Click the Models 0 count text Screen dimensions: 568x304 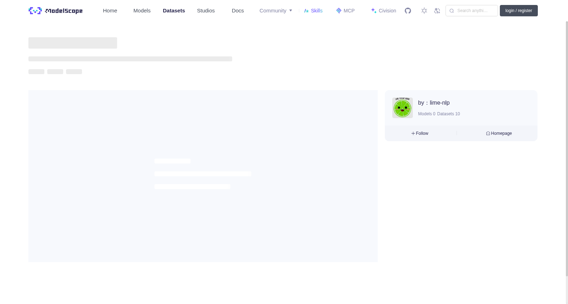click(427, 114)
